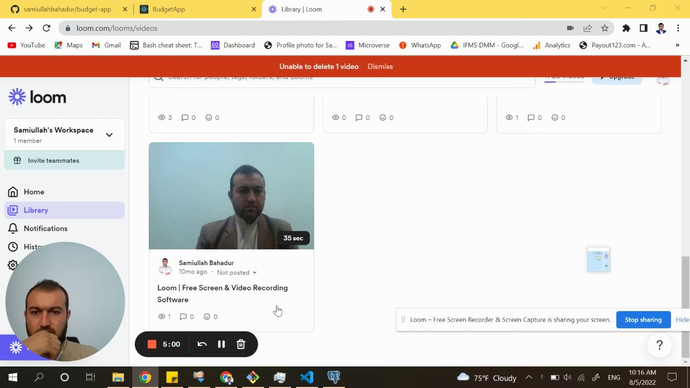Viewport: 690px width, 388px height.
Task: Reload the page
Action: [46, 28]
